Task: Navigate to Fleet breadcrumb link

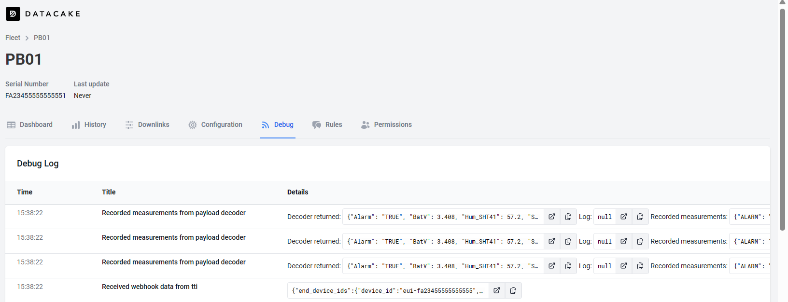Action: 13,38
